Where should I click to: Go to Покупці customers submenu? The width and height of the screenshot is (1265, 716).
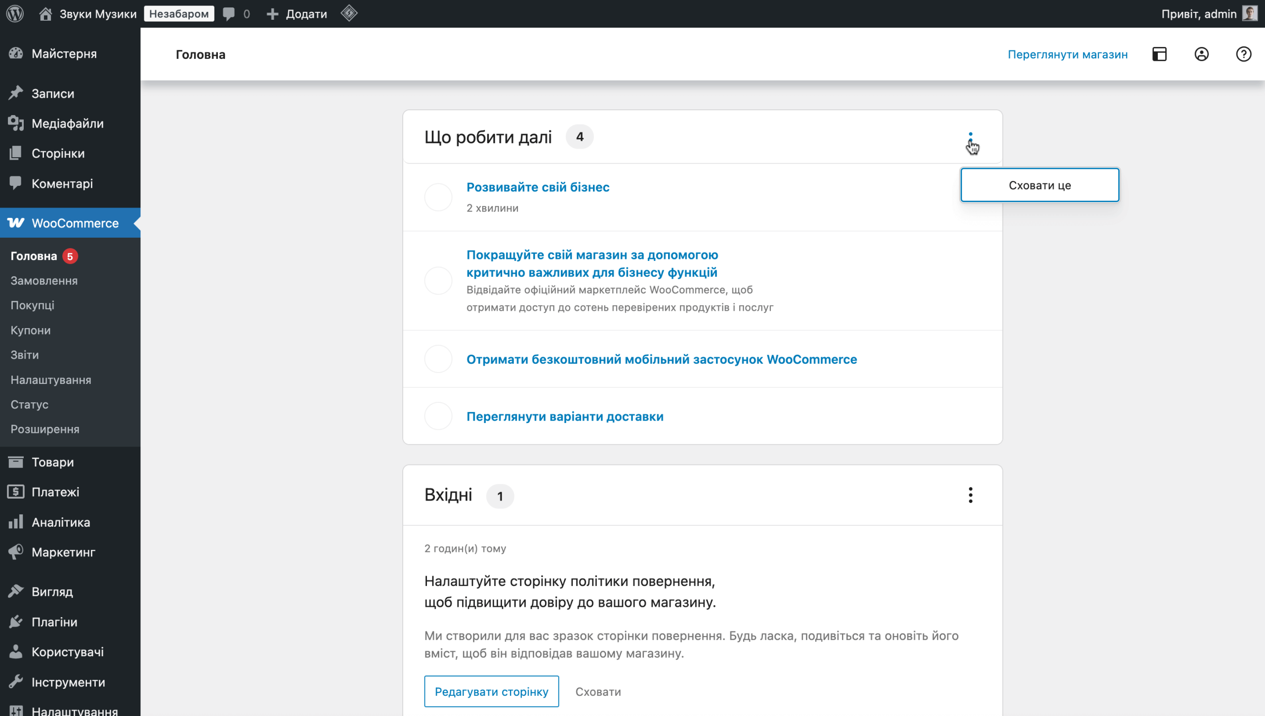click(x=33, y=305)
